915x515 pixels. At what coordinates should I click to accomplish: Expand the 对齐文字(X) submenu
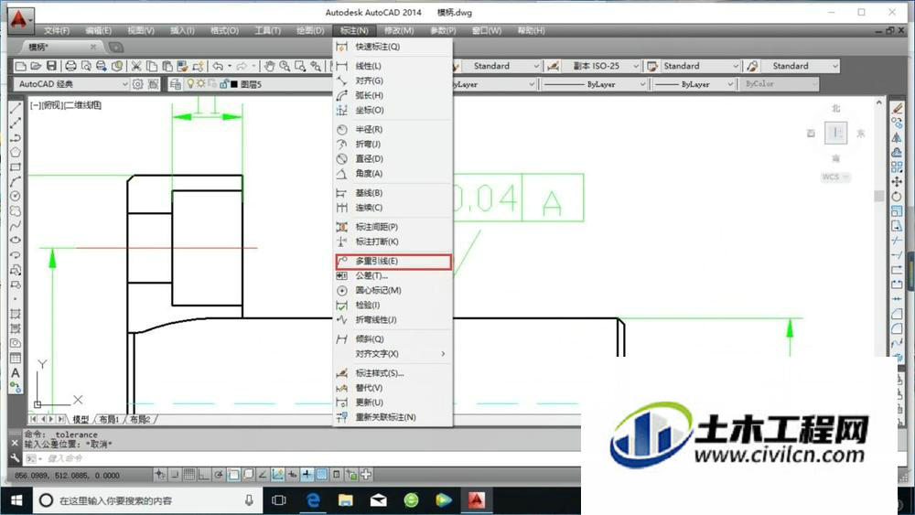click(393, 353)
